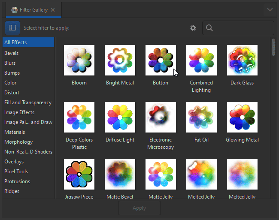Image resolution: width=279 pixels, height=220 pixels.
Task: Click the Filter Gallery tab flower icon
Action: point(15,10)
